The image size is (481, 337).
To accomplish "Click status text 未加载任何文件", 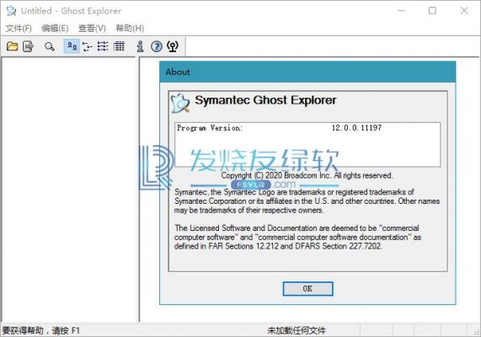I will [x=297, y=330].
